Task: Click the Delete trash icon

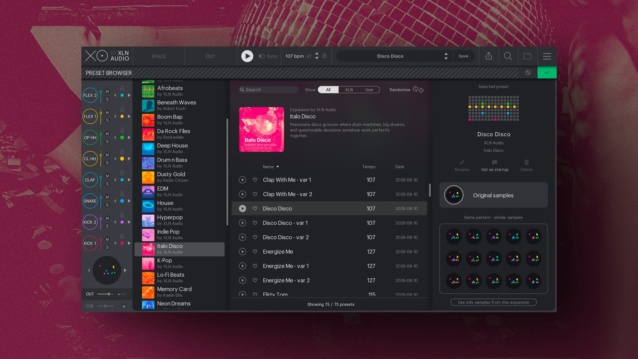Action: pos(526,162)
